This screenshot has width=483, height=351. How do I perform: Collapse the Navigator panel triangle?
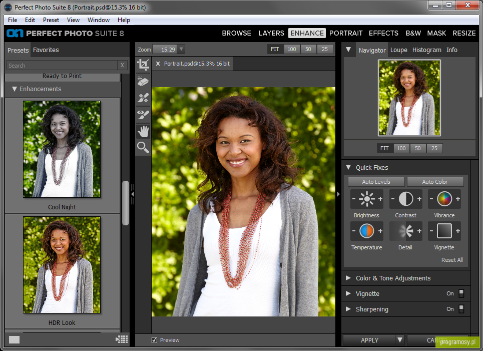tap(348, 49)
